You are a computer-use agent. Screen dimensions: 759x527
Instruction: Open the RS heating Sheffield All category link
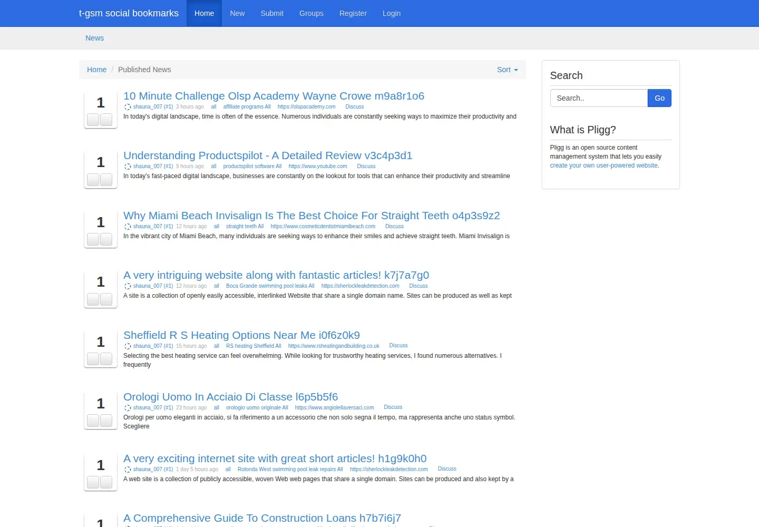pos(254,346)
